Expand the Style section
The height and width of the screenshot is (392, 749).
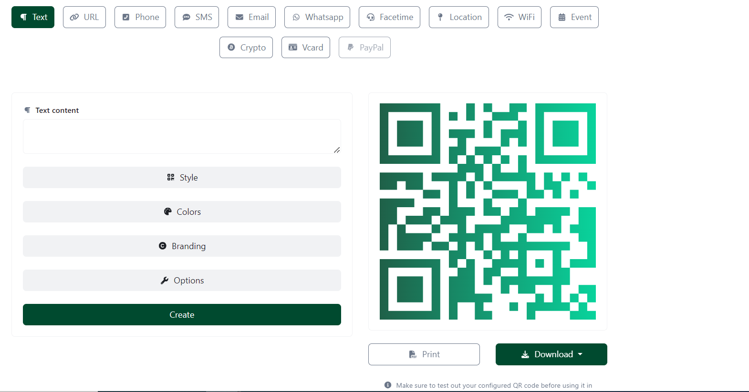coord(182,177)
